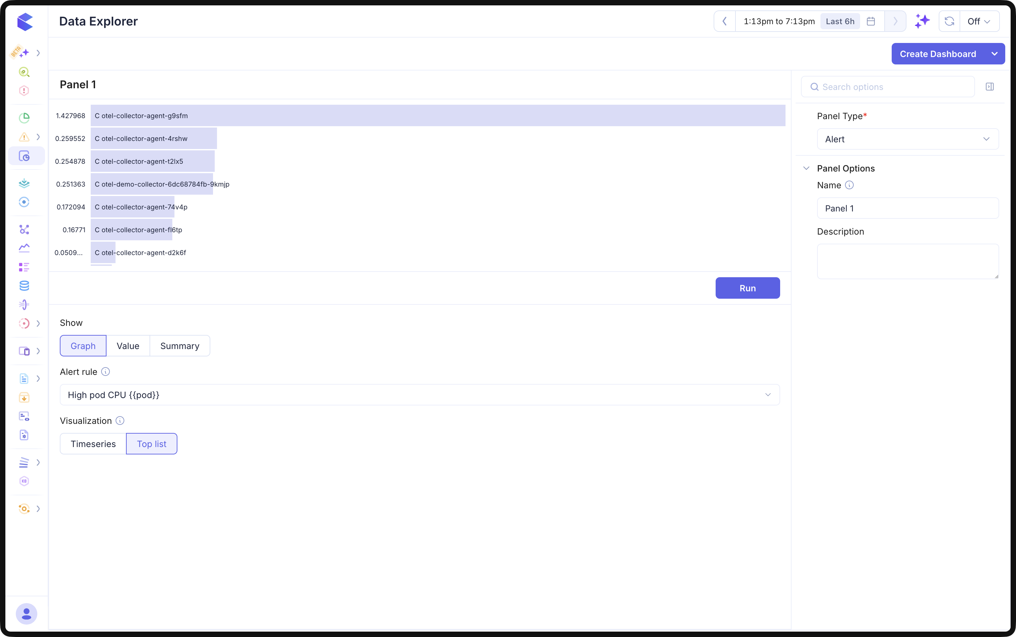Select the Graph show option

tap(83, 346)
